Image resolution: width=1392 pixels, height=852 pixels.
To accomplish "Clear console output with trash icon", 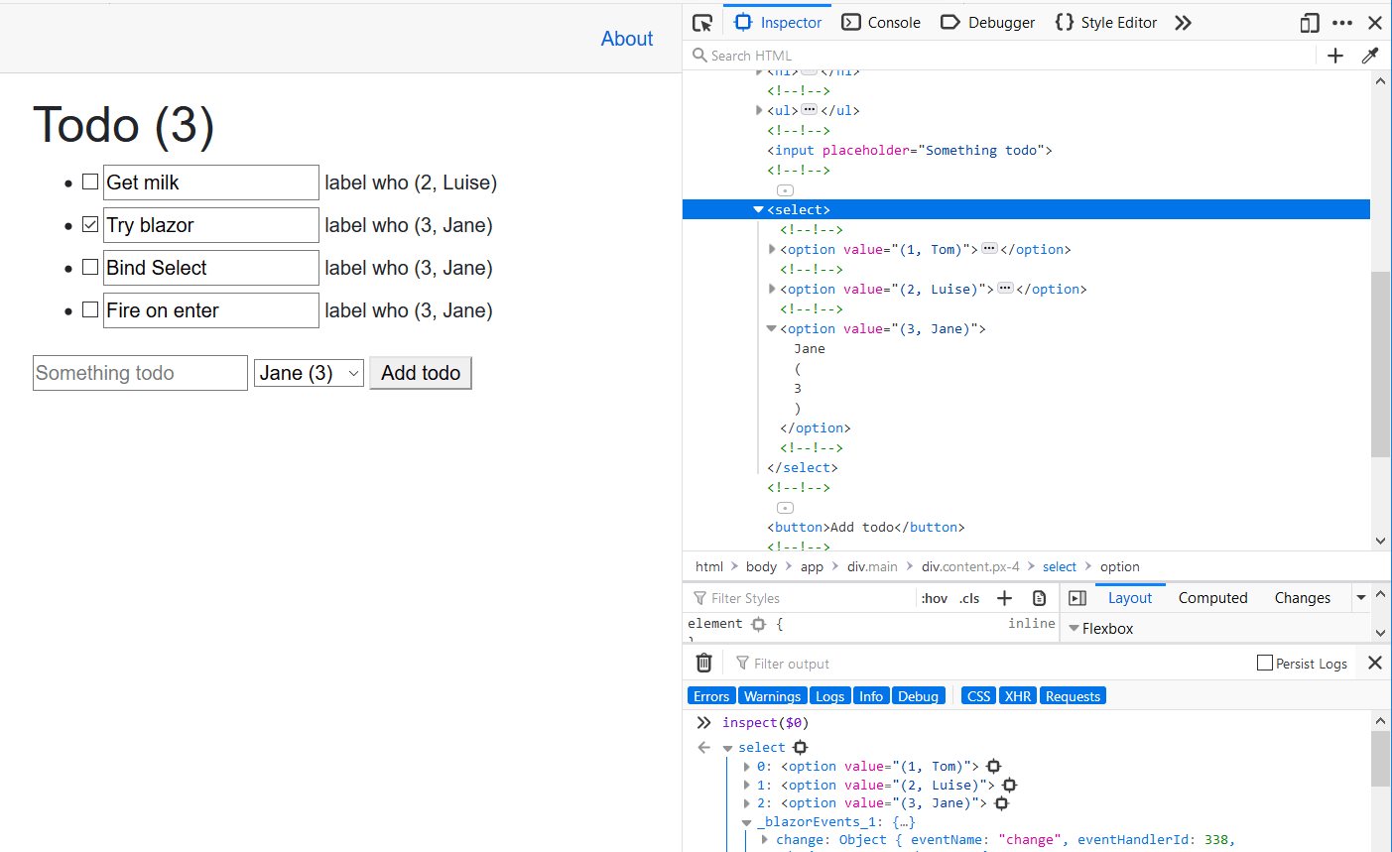I will (x=703, y=664).
